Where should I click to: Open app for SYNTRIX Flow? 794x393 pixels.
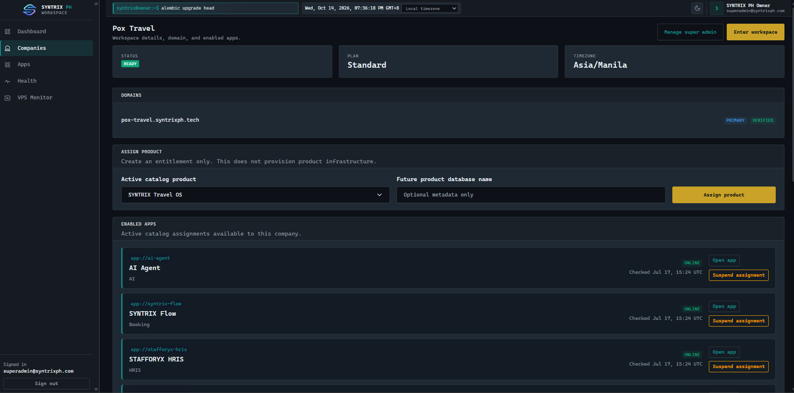pos(724,307)
